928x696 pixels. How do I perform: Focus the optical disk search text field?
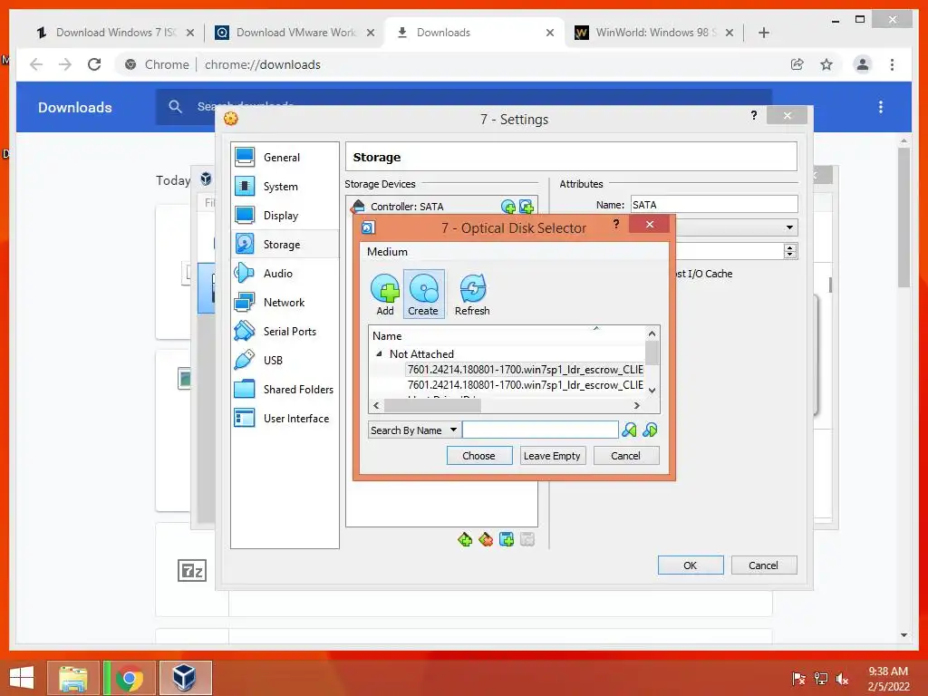tap(540, 430)
